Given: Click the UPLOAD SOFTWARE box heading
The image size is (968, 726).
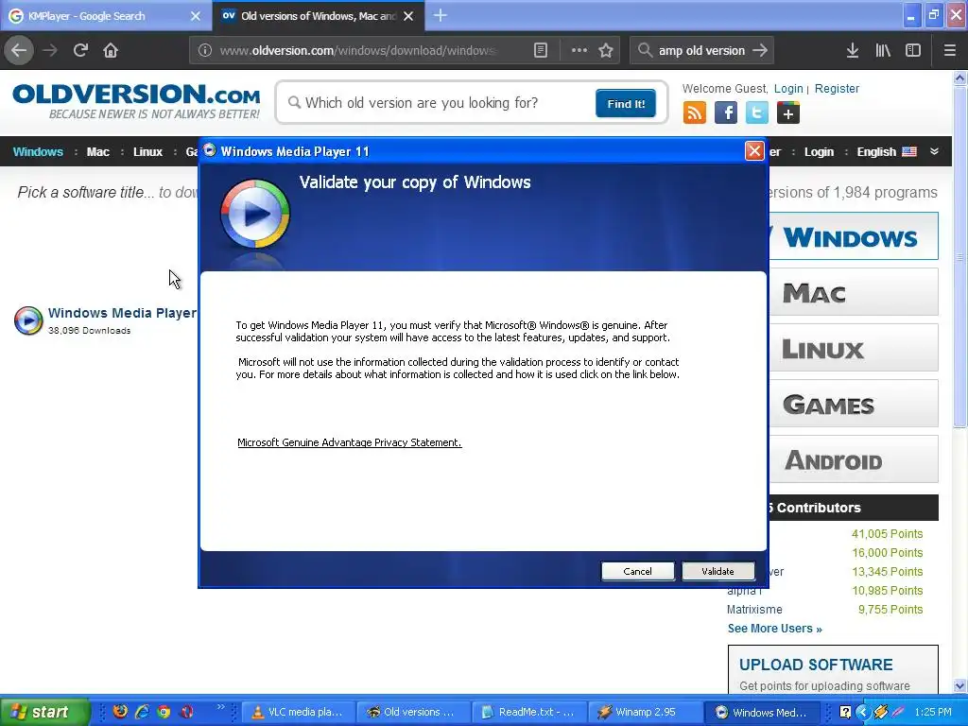Looking at the screenshot, I should tap(816, 665).
